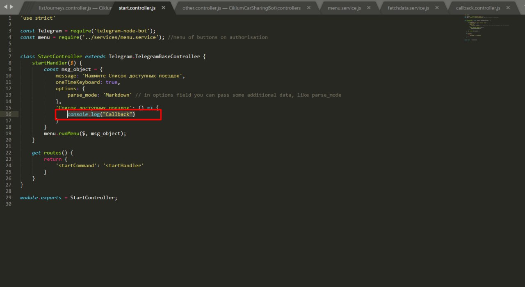525x287 pixels.
Task: Click startHandler($) method definition
Action: [54, 63]
